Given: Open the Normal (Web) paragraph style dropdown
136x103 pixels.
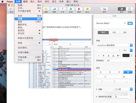Looking at the screenshot, I should pyautogui.click(x=125, y=23).
